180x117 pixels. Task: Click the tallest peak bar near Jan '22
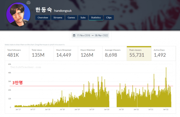[166, 87]
